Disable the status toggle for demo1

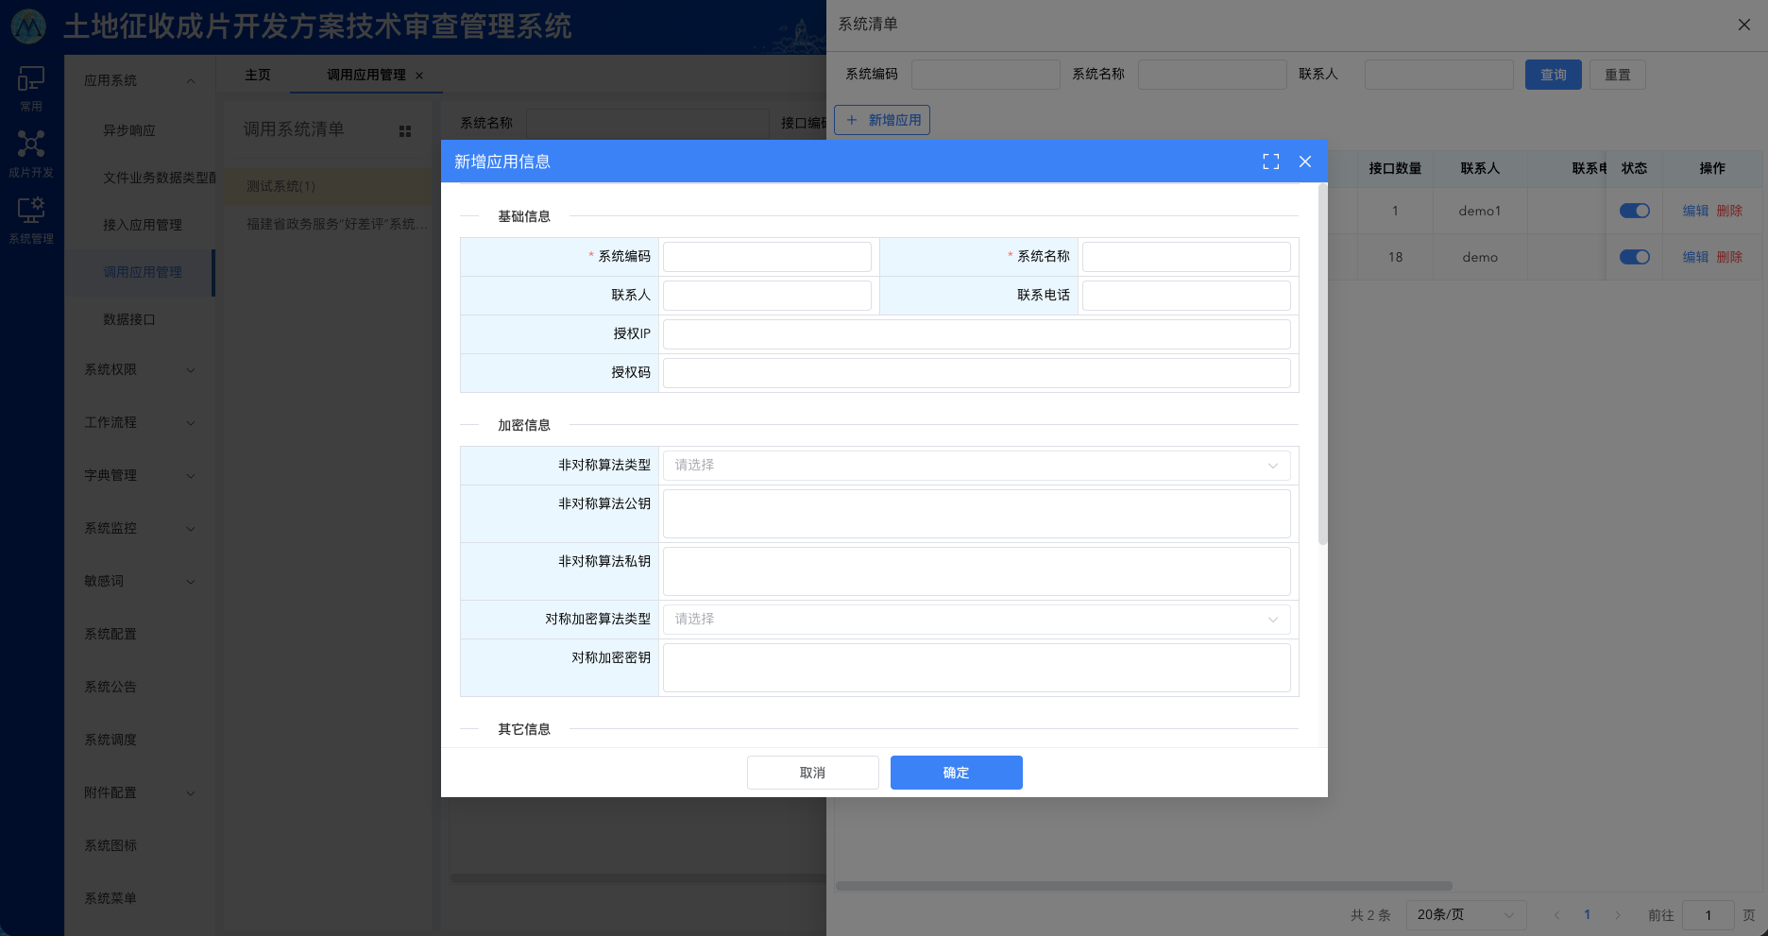[1634, 211]
